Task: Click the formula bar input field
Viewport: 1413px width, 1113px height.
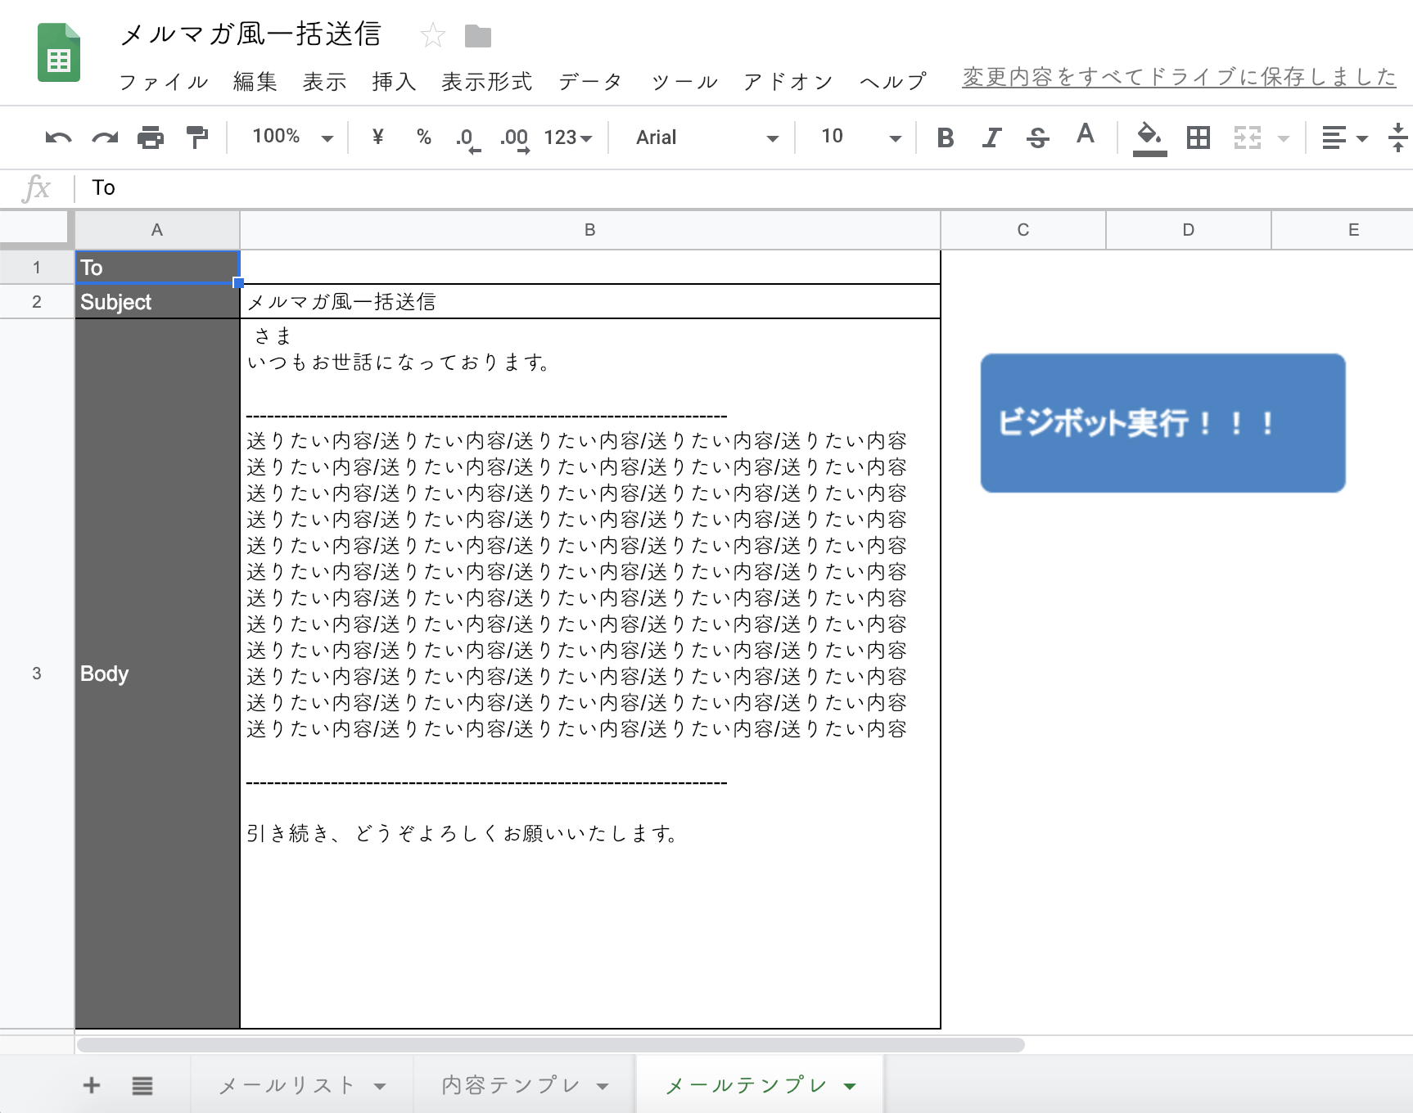Action: pos(737,188)
